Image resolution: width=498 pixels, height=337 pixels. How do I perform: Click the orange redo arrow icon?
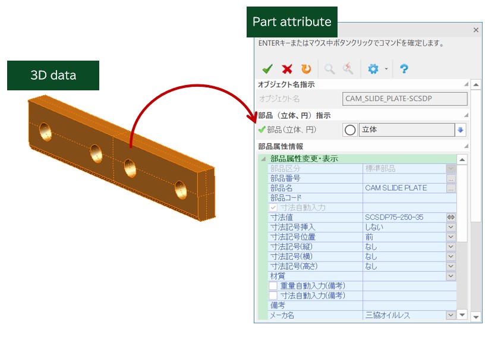coord(306,69)
